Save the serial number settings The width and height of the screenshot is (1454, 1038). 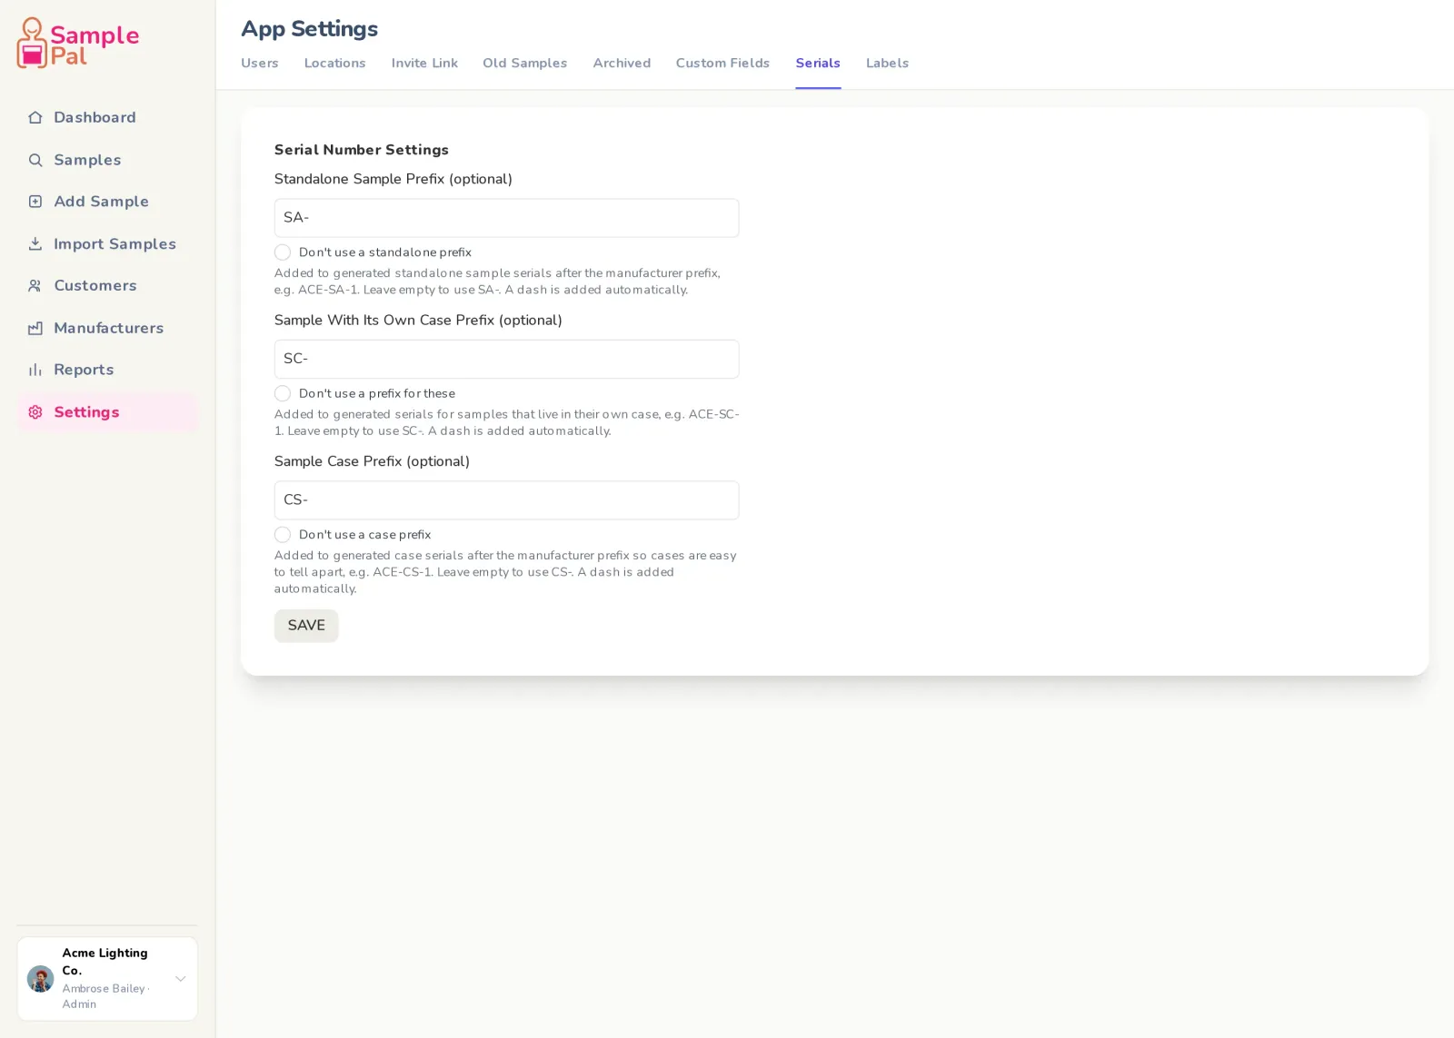(306, 626)
